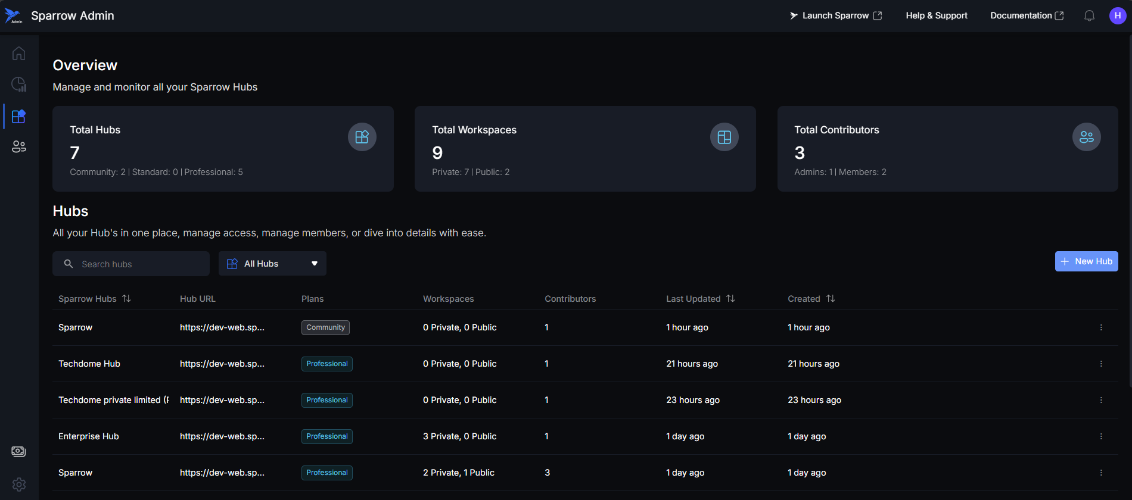Image resolution: width=1132 pixels, height=500 pixels.
Task: Click the New Hub button
Action: point(1086,261)
